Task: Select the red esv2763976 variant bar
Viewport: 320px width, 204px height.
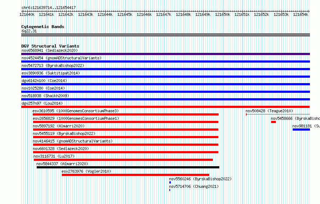Action: [136, 175]
